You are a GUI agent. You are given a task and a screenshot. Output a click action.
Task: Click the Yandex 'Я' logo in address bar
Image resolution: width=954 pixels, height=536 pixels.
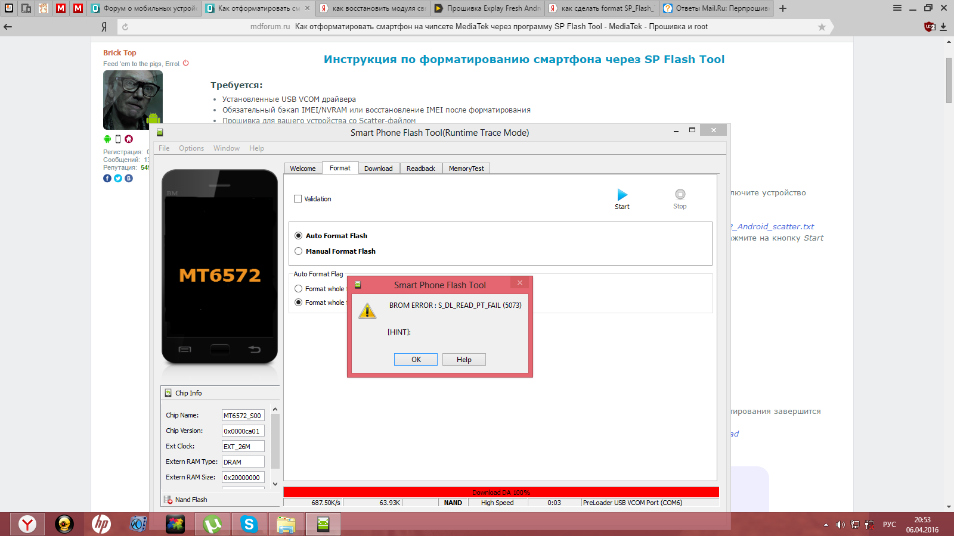coord(104,27)
